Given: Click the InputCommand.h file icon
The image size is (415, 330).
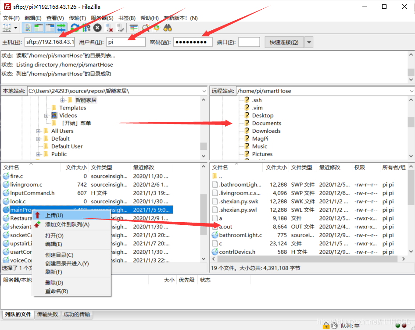Looking at the screenshot, I should pyautogui.click(x=6, y=193).
